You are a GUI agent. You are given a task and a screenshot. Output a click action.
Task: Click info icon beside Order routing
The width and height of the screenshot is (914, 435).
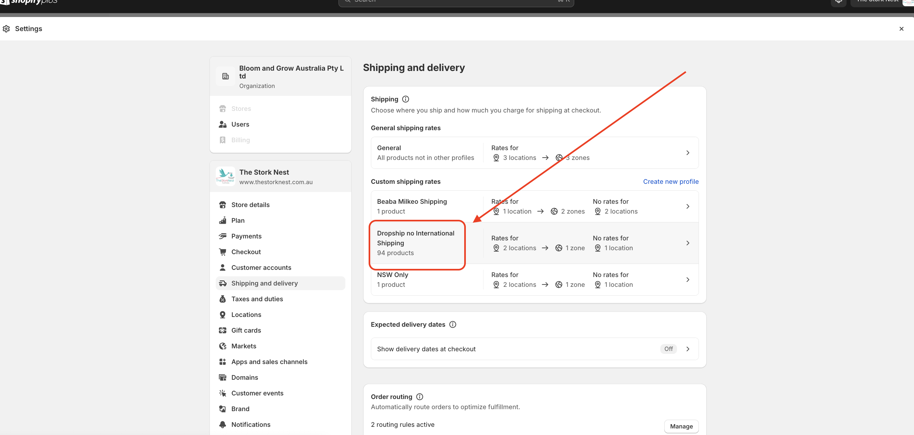click(x=419, y=397)
